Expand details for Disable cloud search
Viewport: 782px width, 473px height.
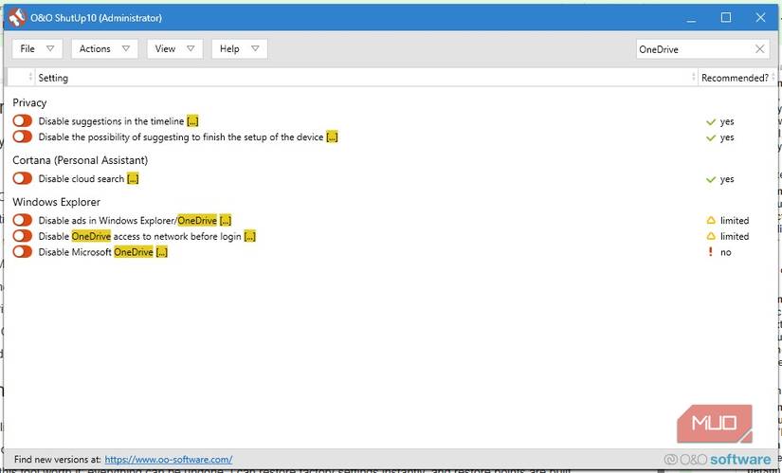click(133, 178)
